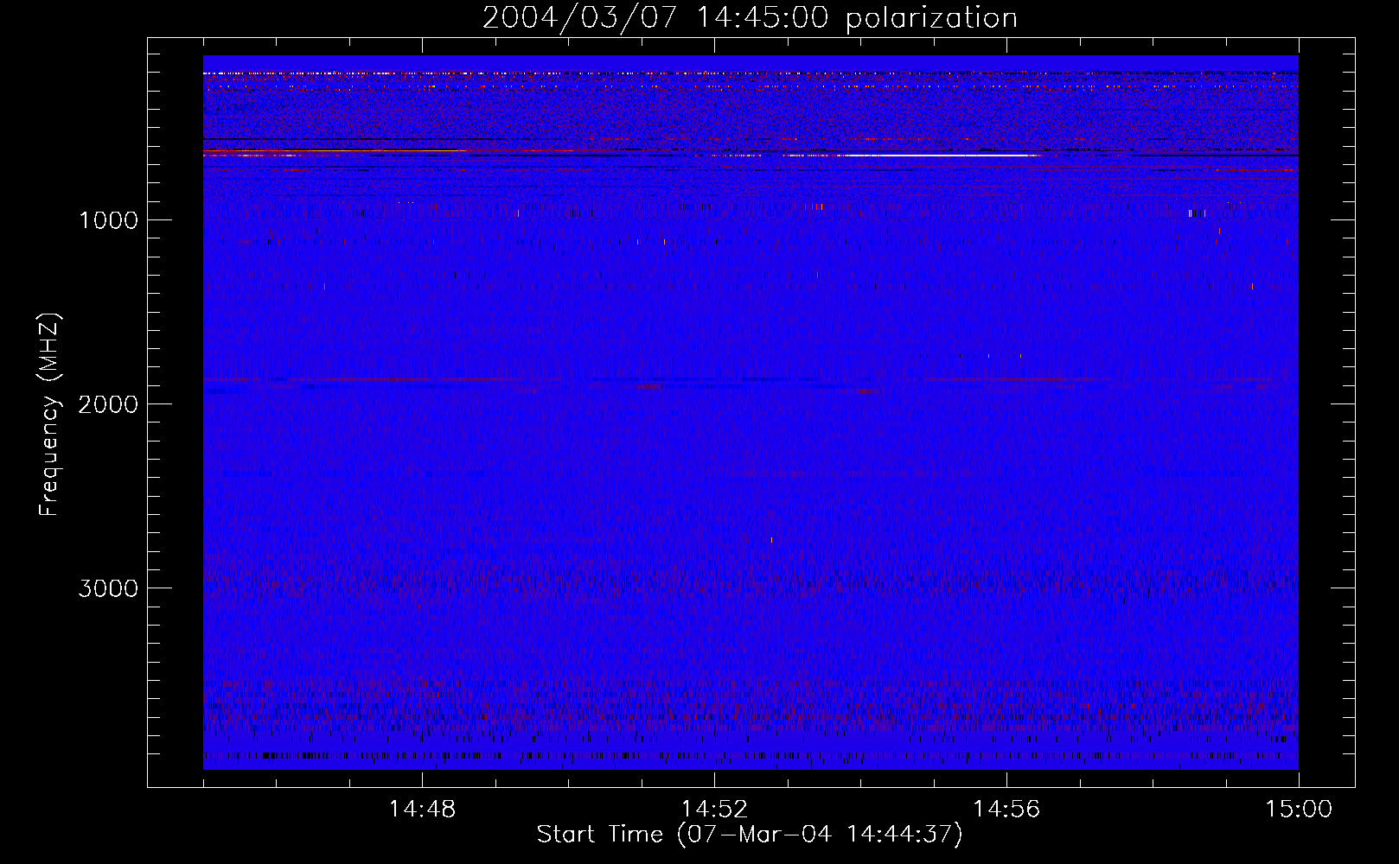The height and width of the screenshot is (864, 1399).
Task: Click the 14:52 time axis label
Action: click(x=714, y=810)
